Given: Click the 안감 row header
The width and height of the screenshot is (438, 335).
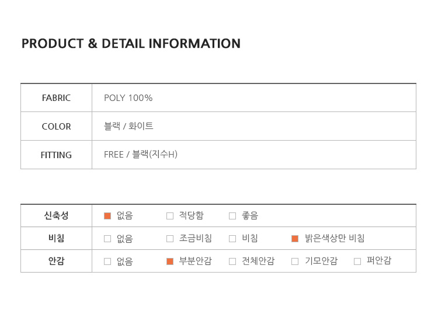Looking at the screenshot, I should pyautogui.click(x=56, y=261).
